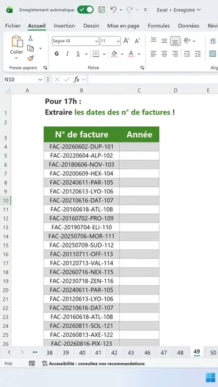Toggle bold G formatting button
Image resolution: width=218 pixels, height=387 pixels.
click(x=56, y=54)
